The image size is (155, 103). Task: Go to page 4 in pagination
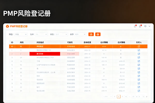tap(126, 97)
